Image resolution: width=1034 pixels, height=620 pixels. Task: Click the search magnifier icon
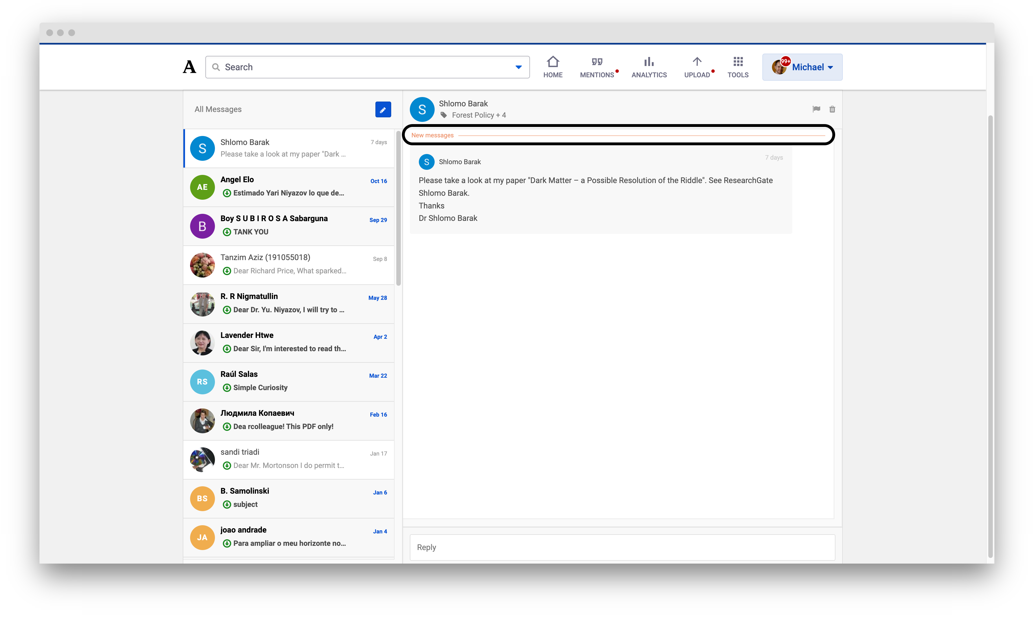[216, 67]
